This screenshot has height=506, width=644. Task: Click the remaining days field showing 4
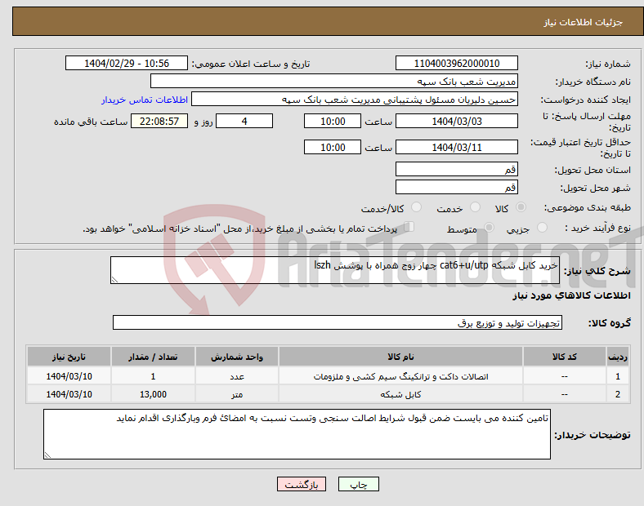[x=244, y=121]
